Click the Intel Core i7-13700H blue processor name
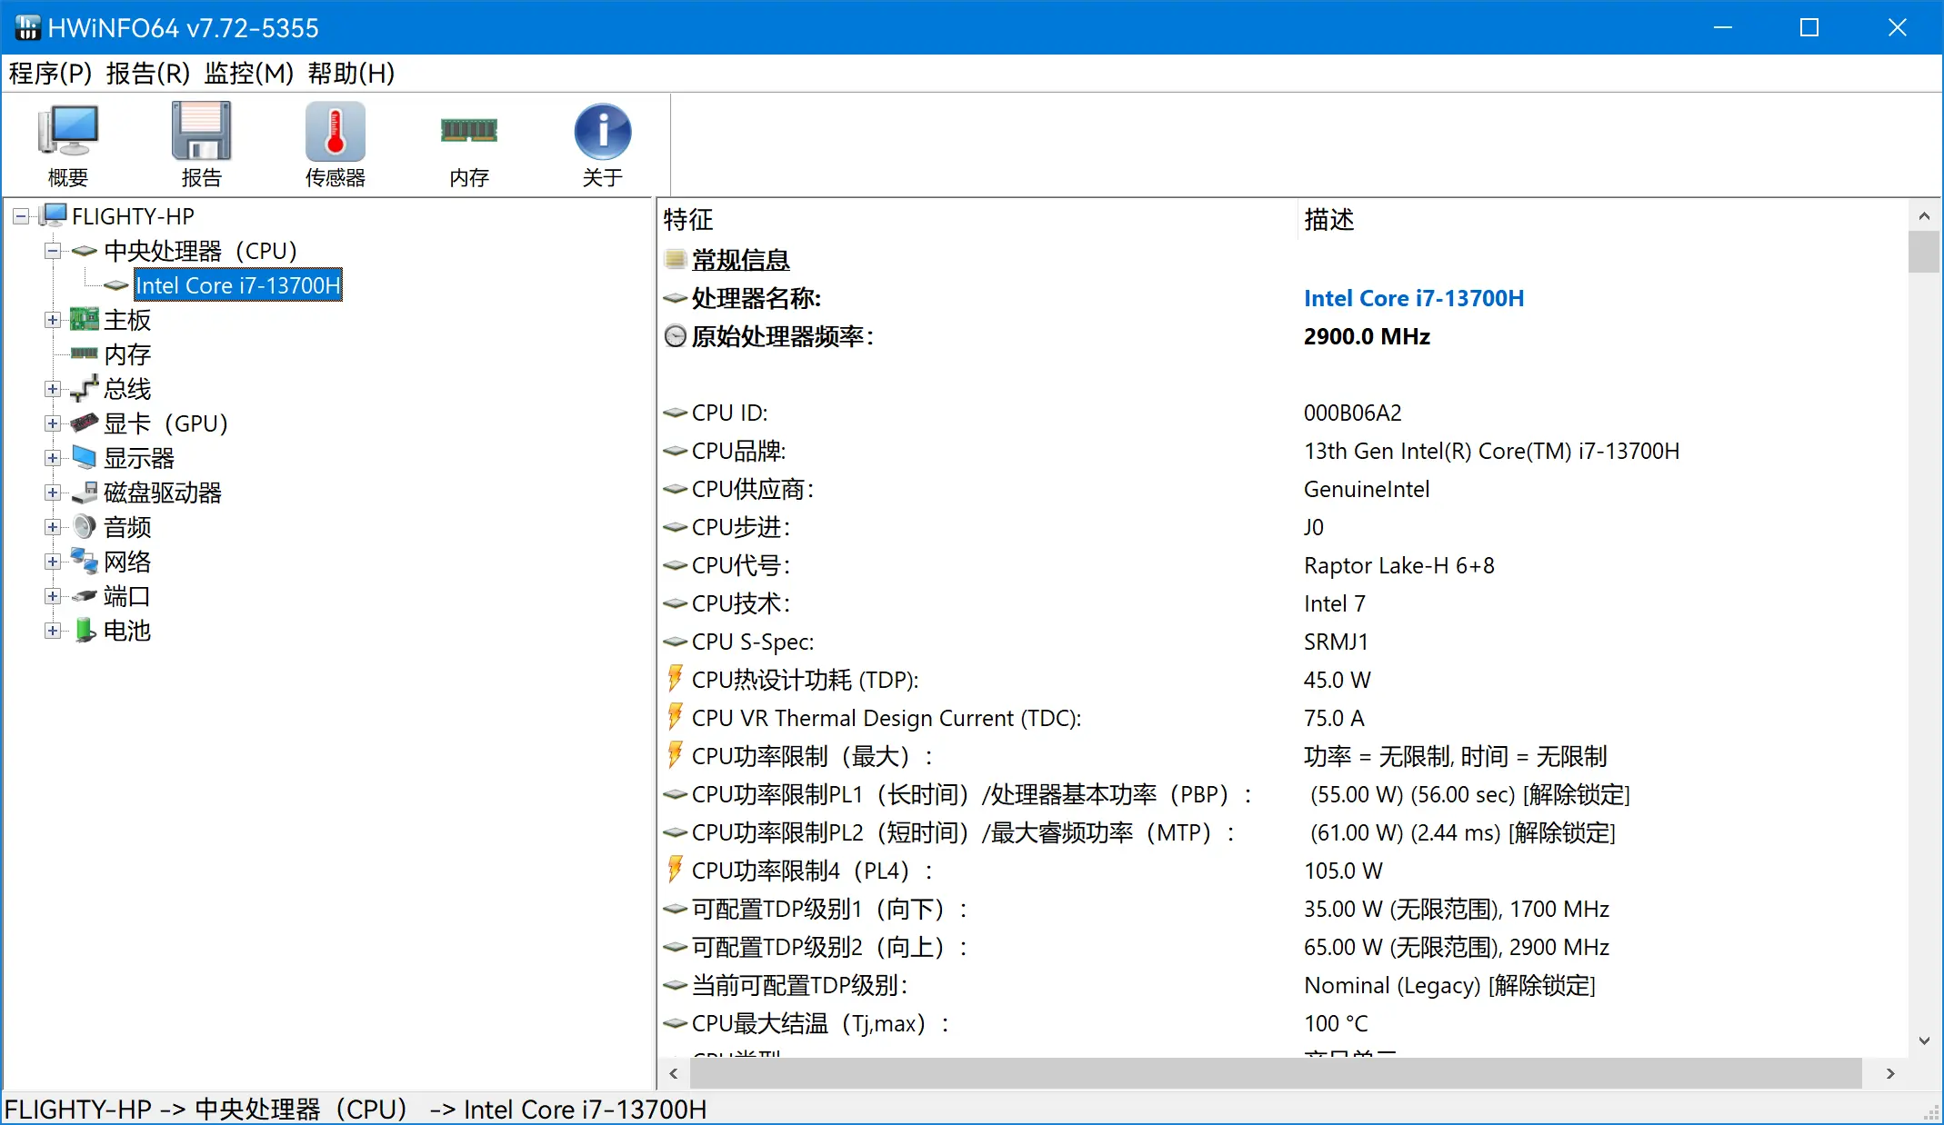 [x=1413, y=298]
